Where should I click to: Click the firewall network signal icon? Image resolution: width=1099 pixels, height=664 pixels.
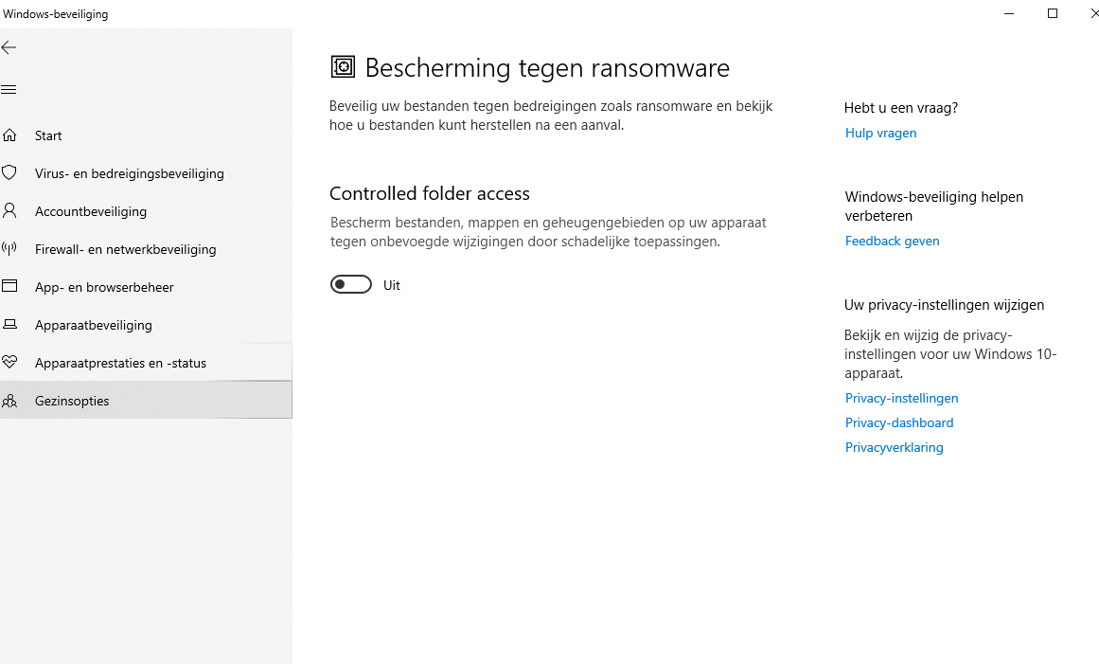[9, 249]
